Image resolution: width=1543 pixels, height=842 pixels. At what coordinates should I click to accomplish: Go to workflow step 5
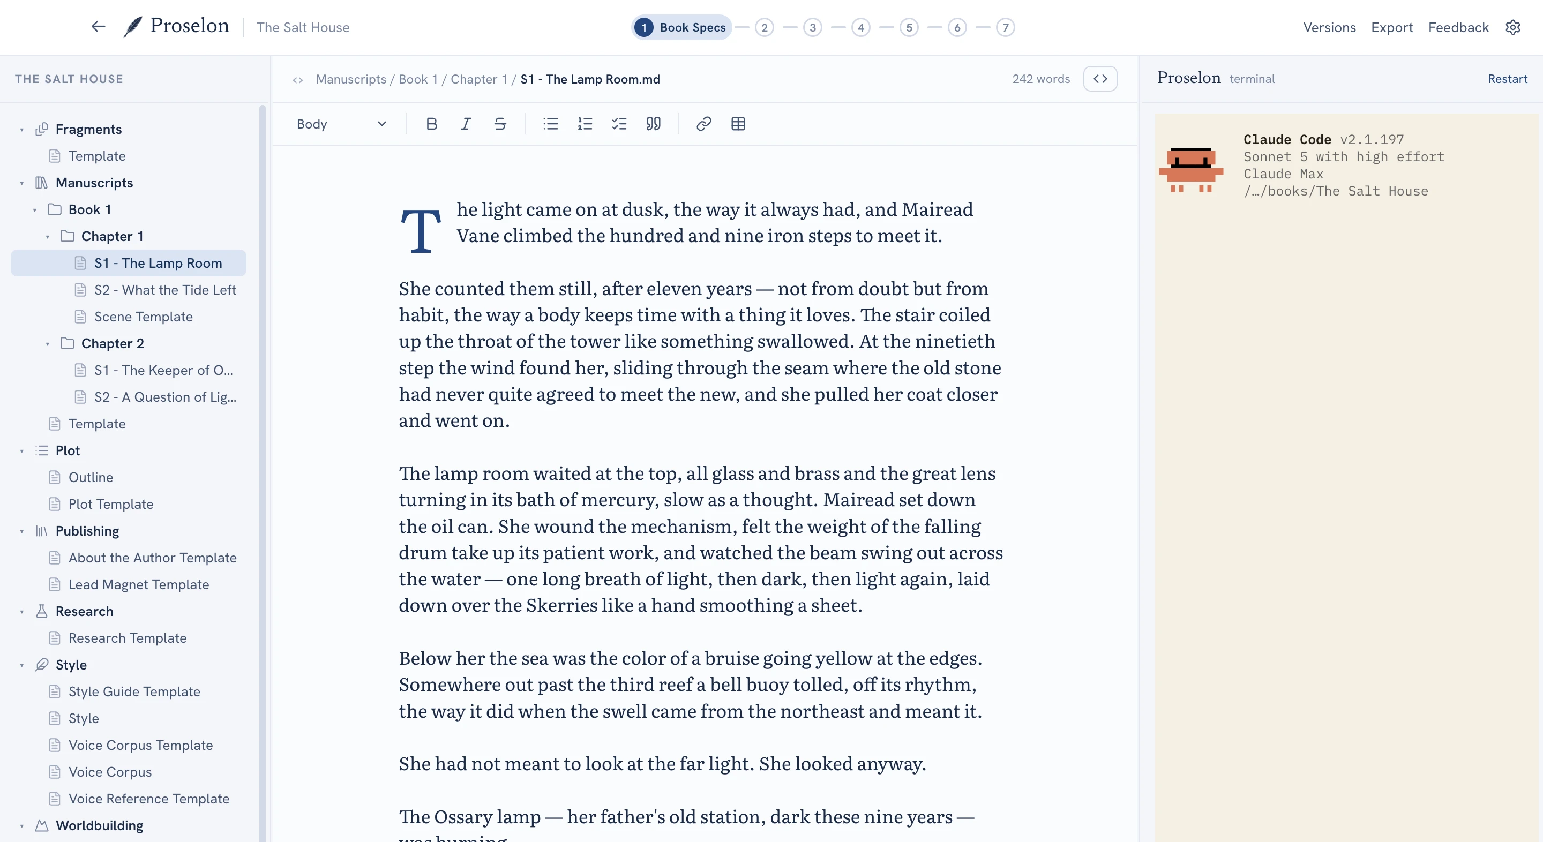coord(909,27)
